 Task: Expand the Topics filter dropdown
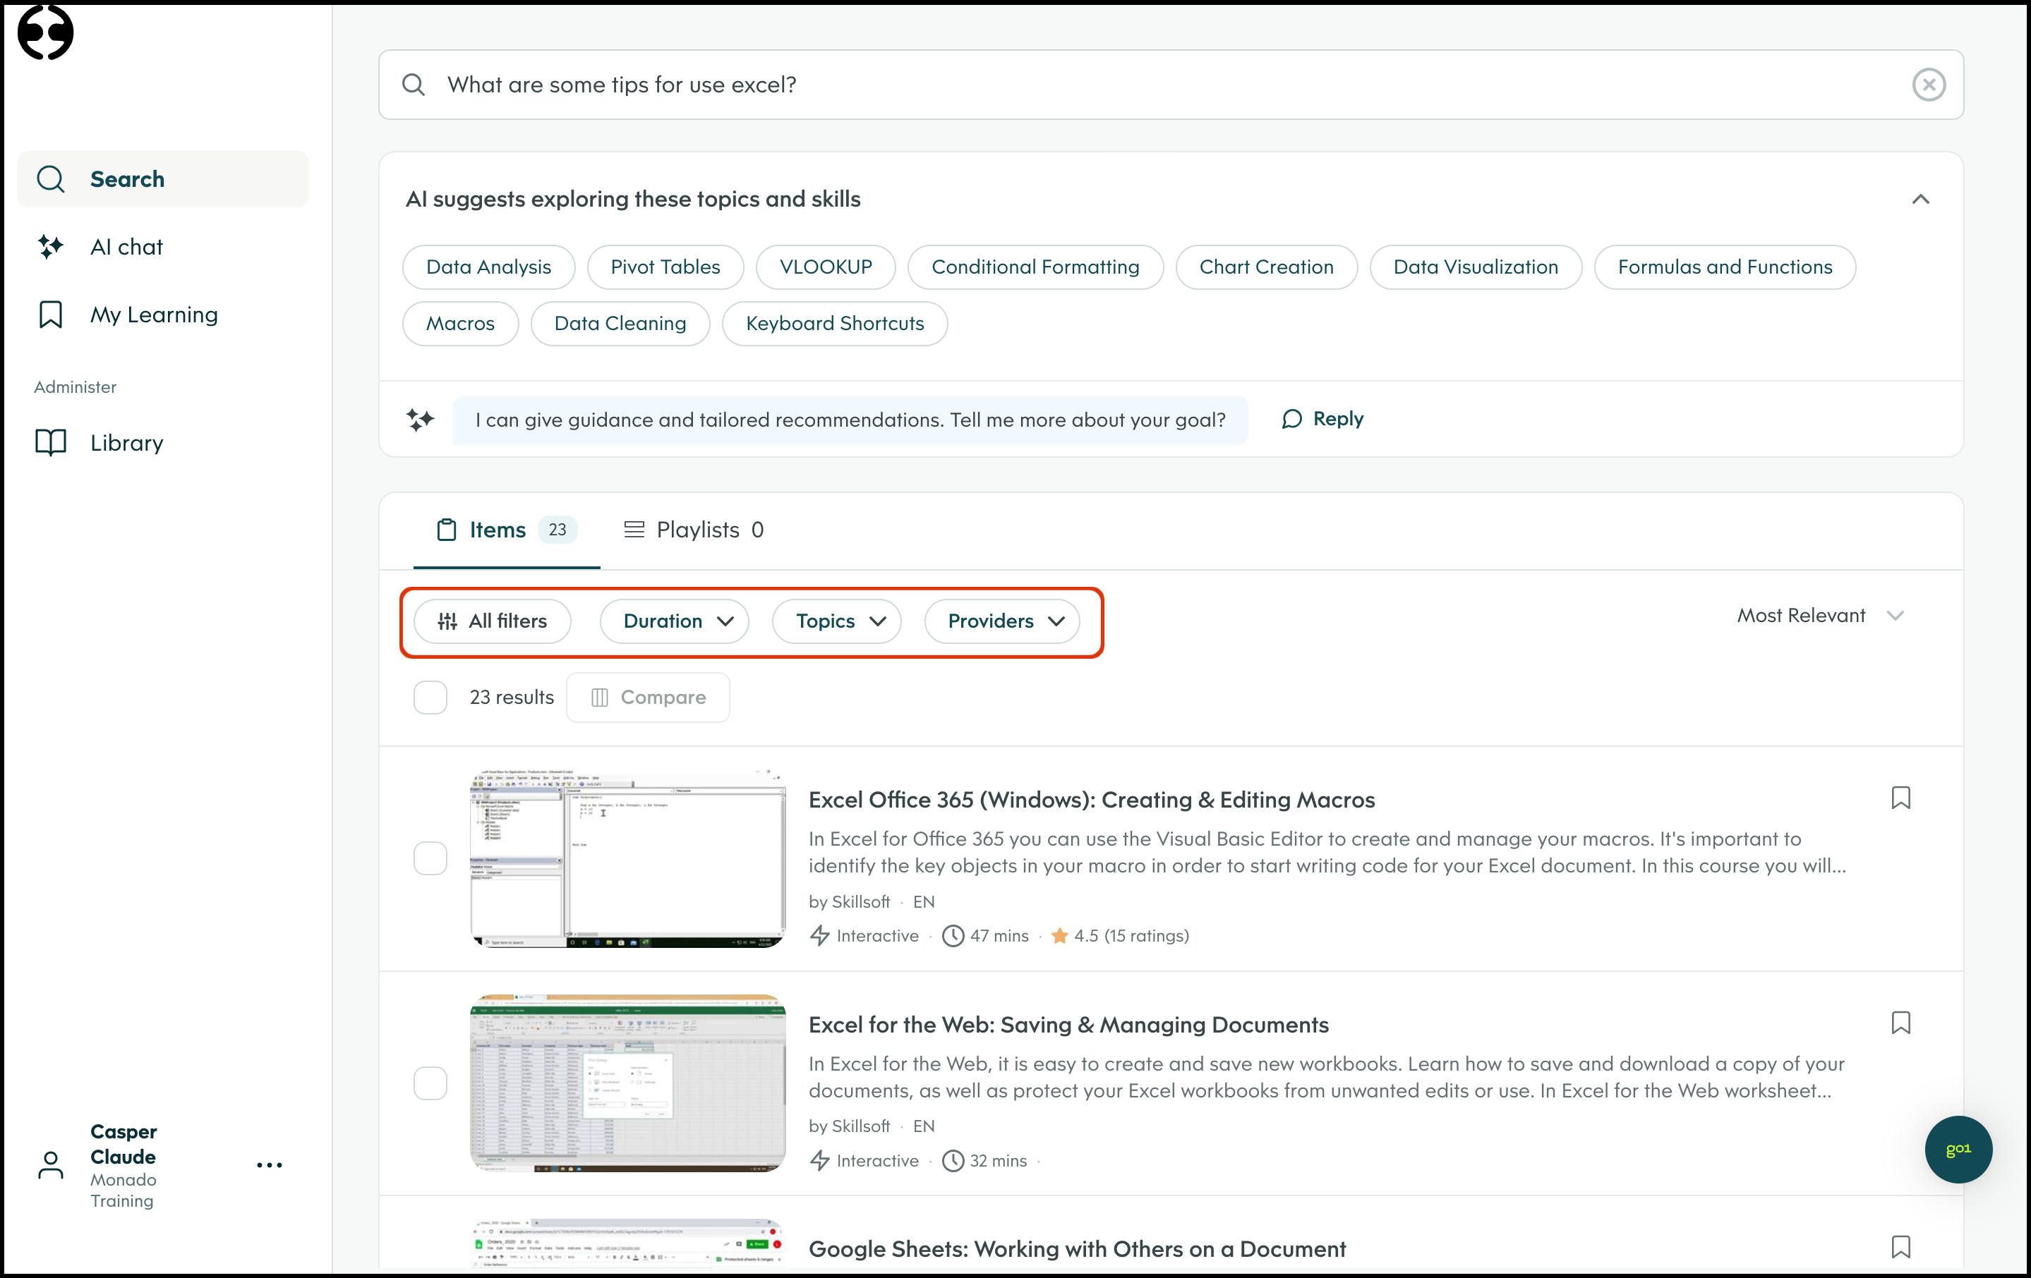point(837,621)
